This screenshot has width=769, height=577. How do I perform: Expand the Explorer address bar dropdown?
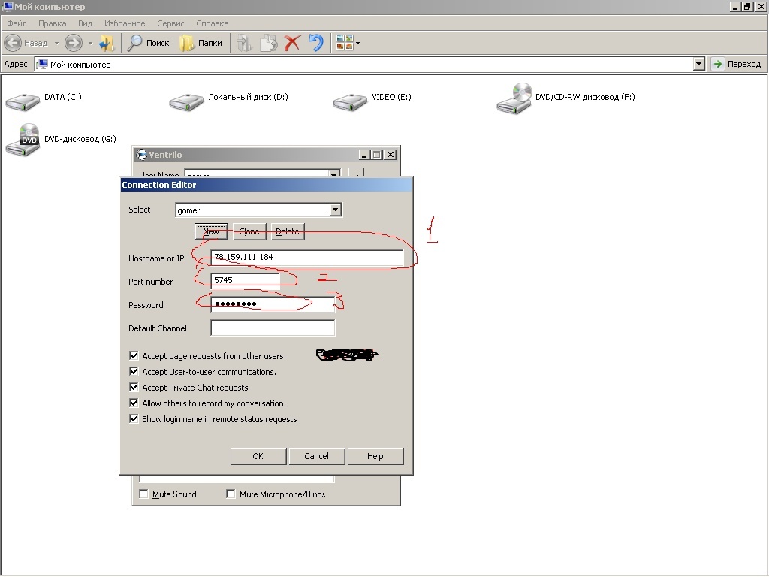(x=699, y=64)
